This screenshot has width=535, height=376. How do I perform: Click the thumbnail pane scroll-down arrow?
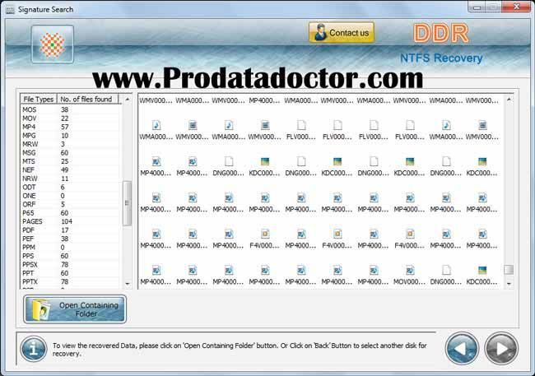coord(509,284)
